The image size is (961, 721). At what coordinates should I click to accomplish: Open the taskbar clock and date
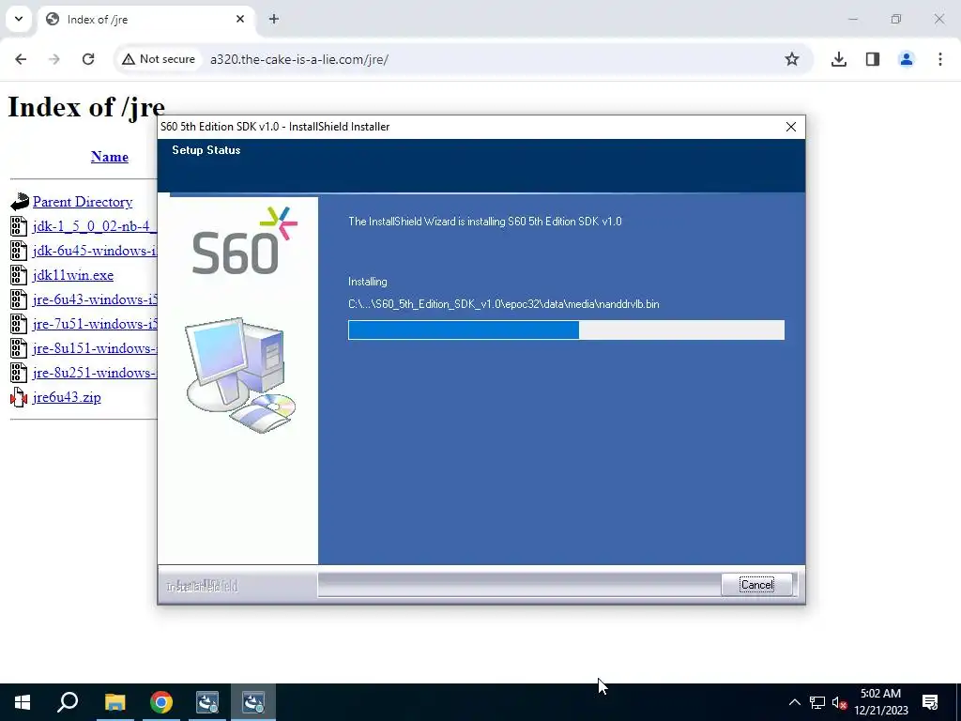click(x=880, y=702)
